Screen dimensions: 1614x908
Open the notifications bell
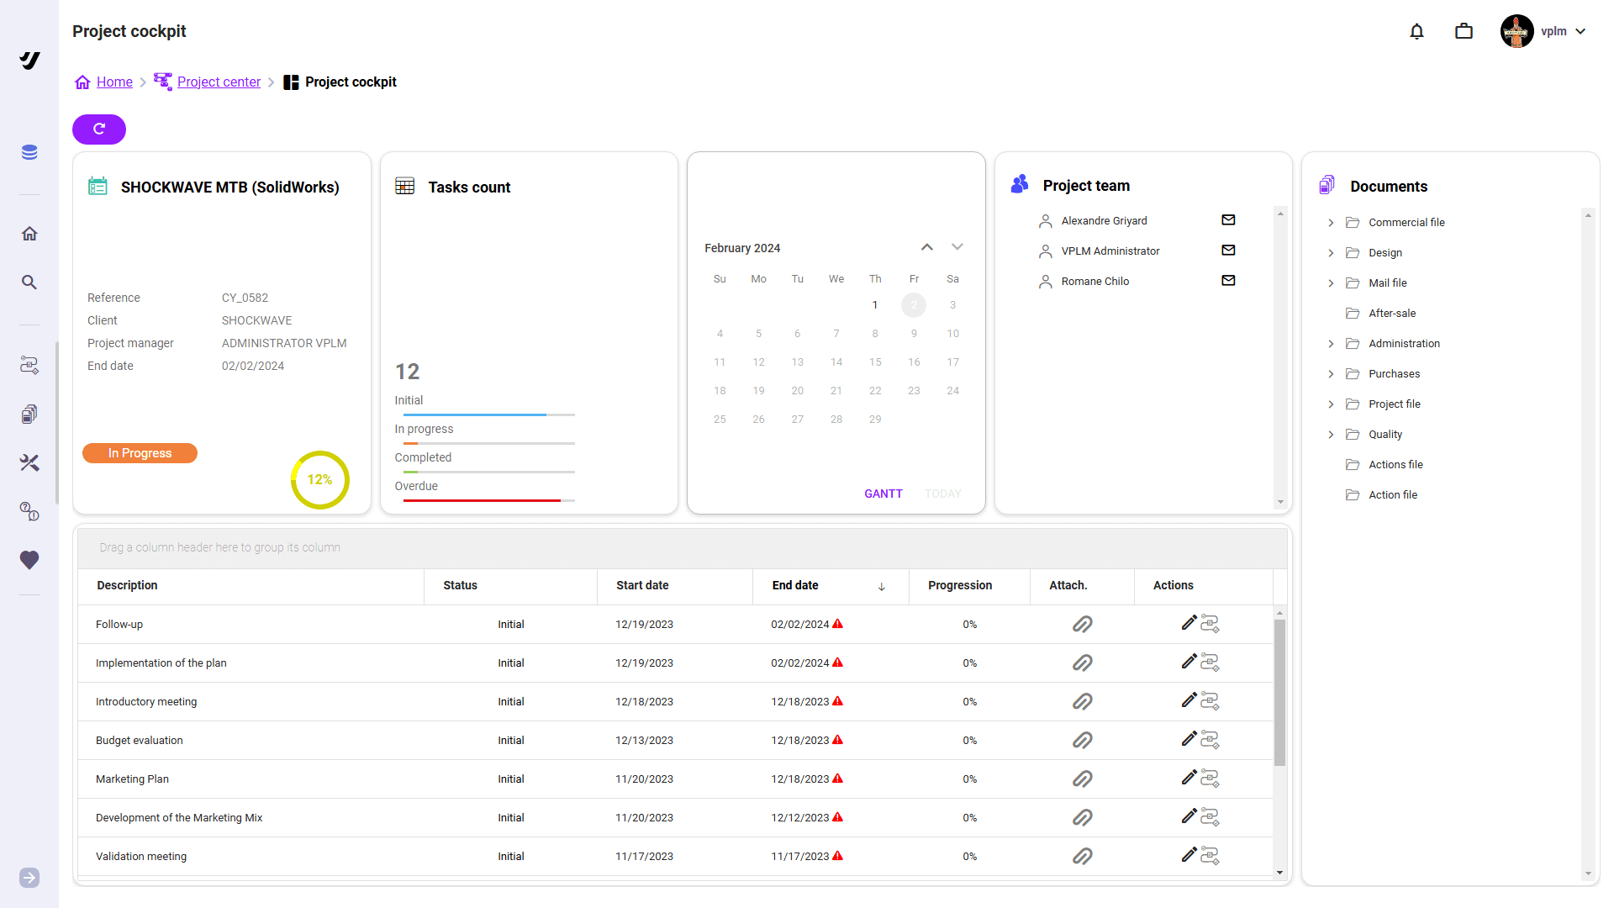[x=1416, y=32]
